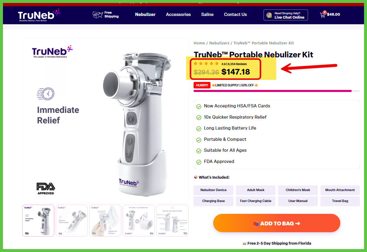This screenshot has width=367, height=252.
Task: Select the Portable vs Jet Nebulizer thumbnail
Action: (x=139, y=221)
